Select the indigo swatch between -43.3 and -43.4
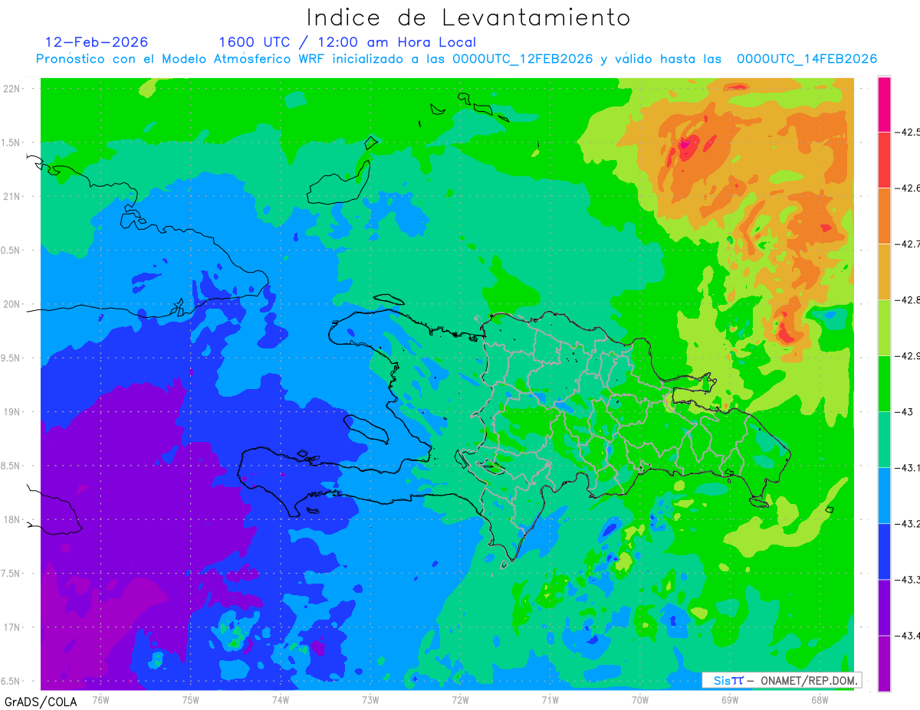Screen dimensions: 920x710 884,607
